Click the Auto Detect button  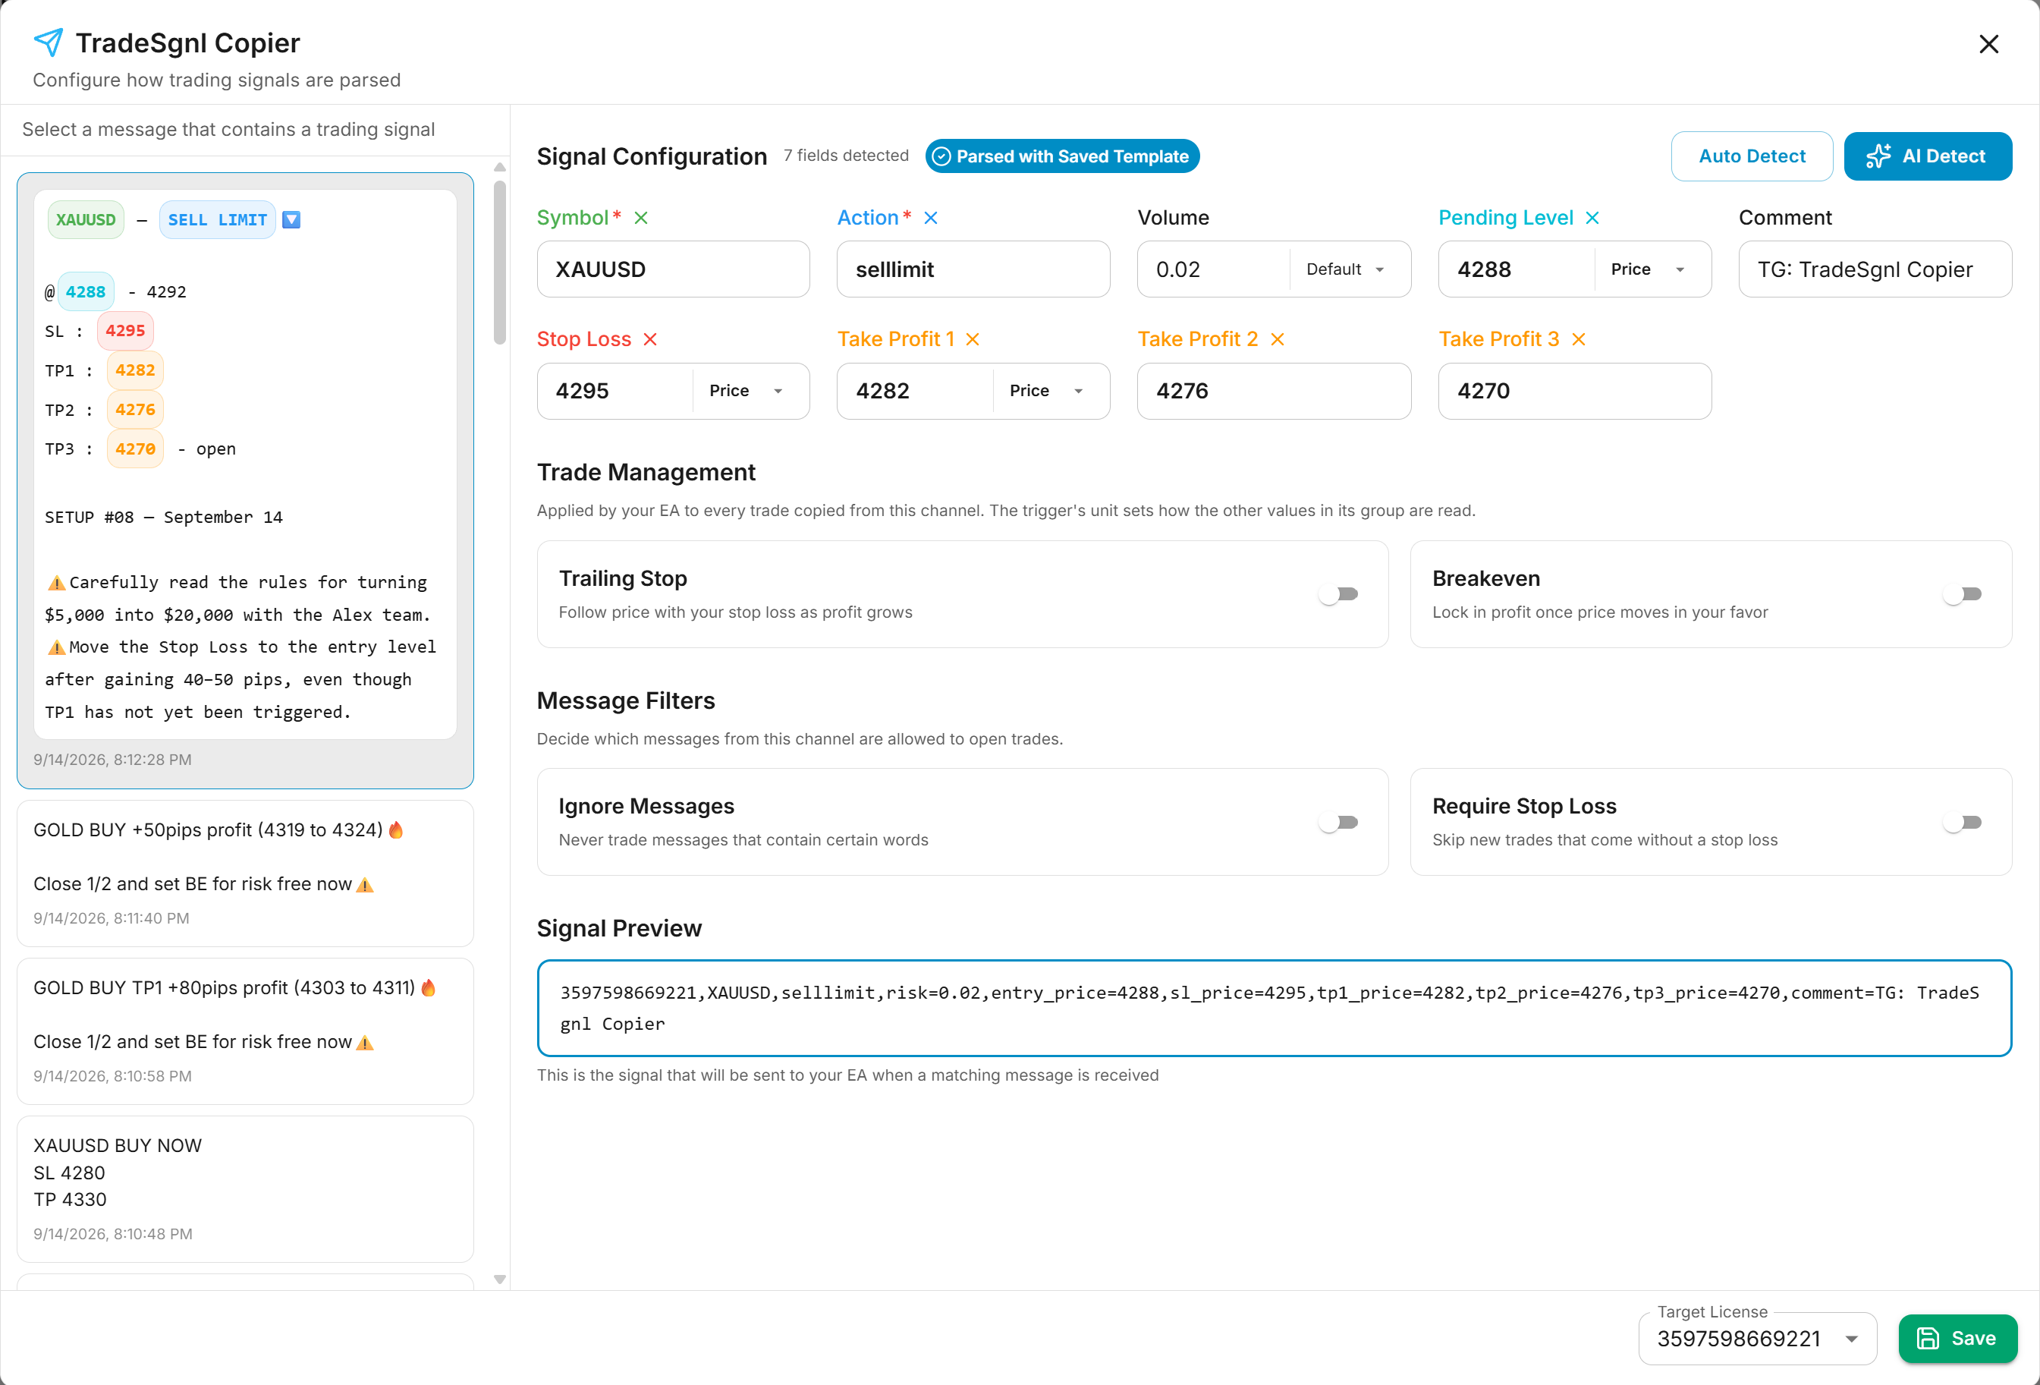[x=1751, y=156]
